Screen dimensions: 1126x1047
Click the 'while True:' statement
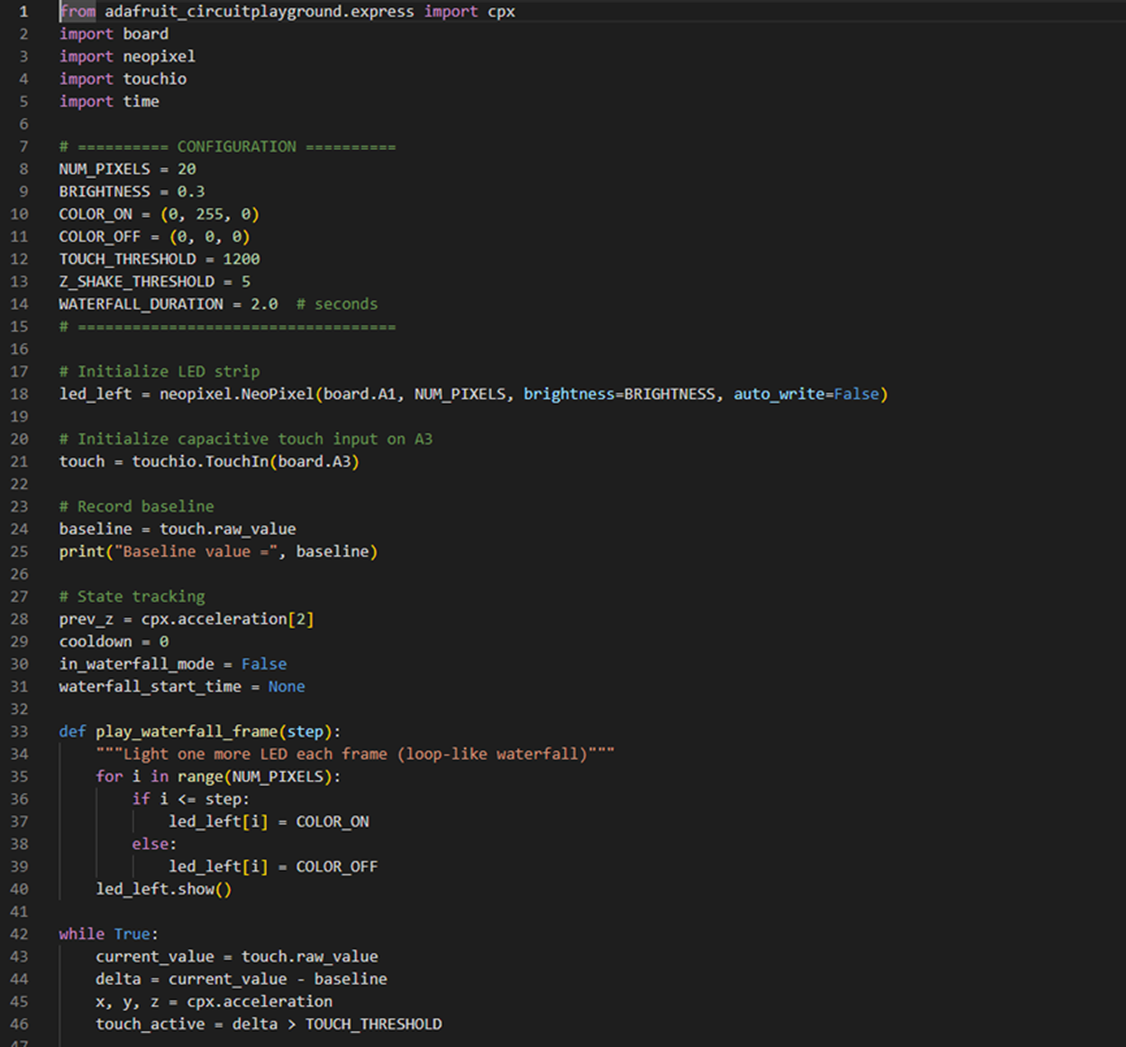tap(108, 933)
